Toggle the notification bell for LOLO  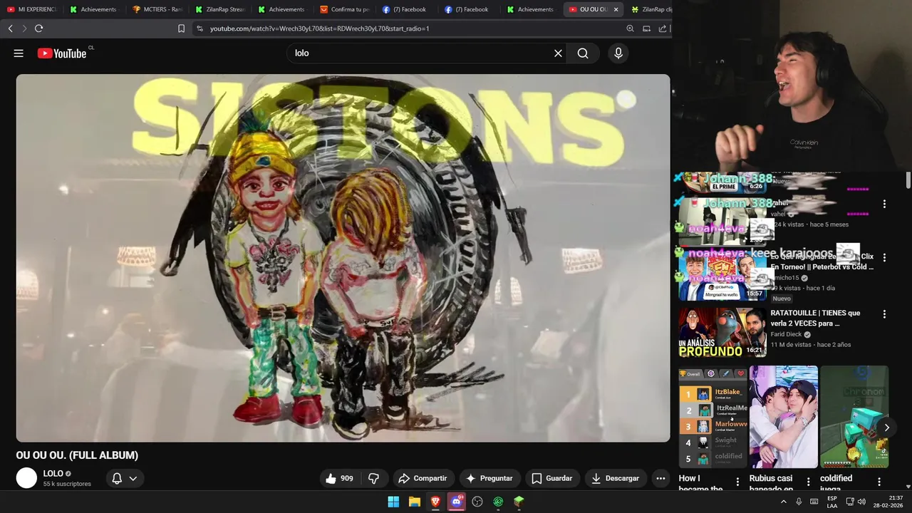[x=117, y=478]
